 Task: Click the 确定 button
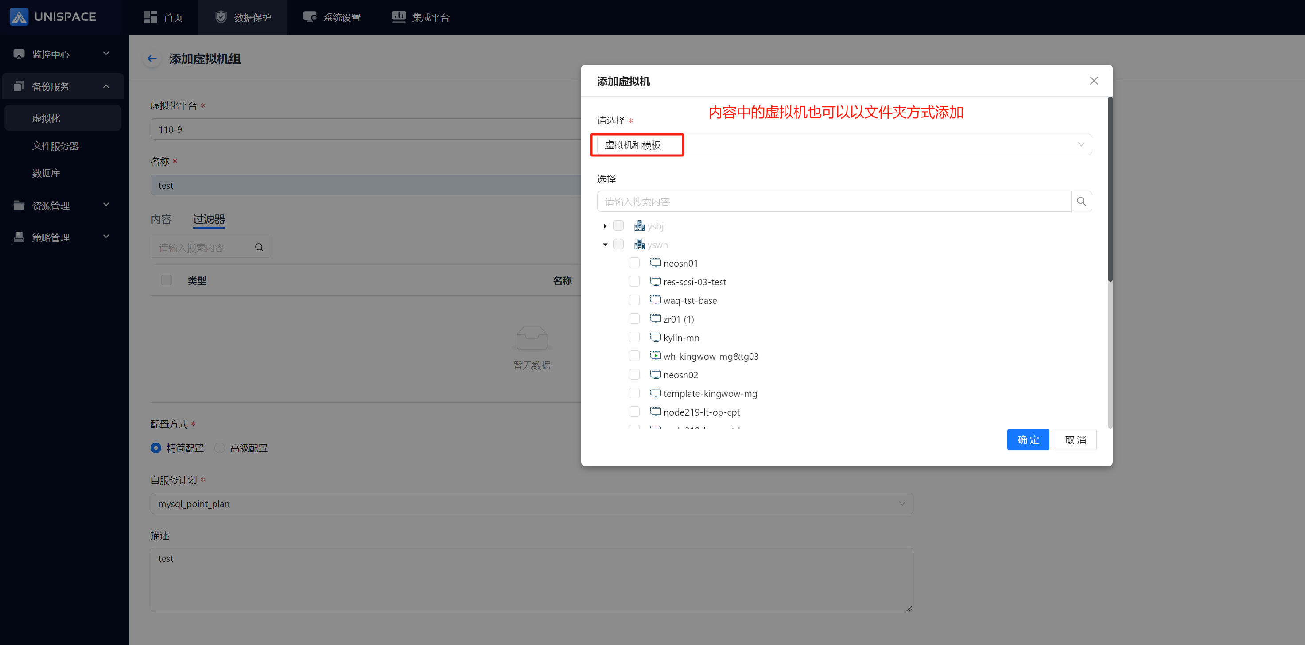coord(1027,439)
